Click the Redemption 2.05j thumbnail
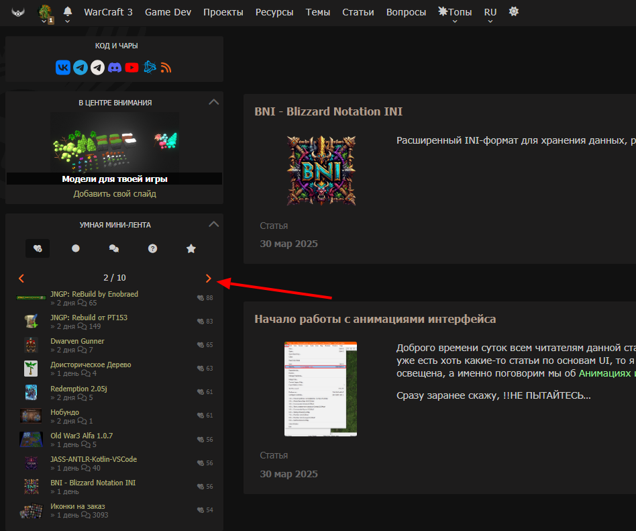Screen dimensions: 636x531 [x=32, y=392]
